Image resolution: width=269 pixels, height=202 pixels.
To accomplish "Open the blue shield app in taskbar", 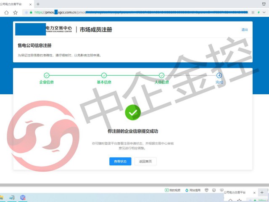I will click(x=23, y=197).
